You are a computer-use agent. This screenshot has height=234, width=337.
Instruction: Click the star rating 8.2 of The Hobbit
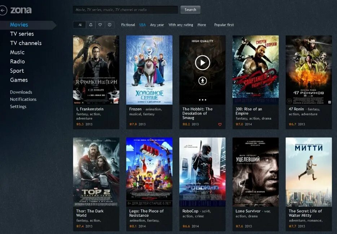(x=186, y=124)
